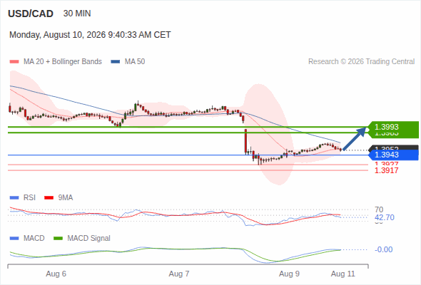Click the red 1.3917 support price label

pos(386,170)
